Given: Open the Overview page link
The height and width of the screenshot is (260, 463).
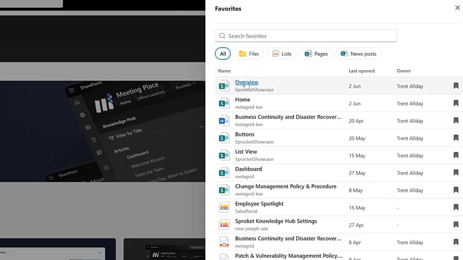Looking at the screenshot, I should (x=247, y=82).
